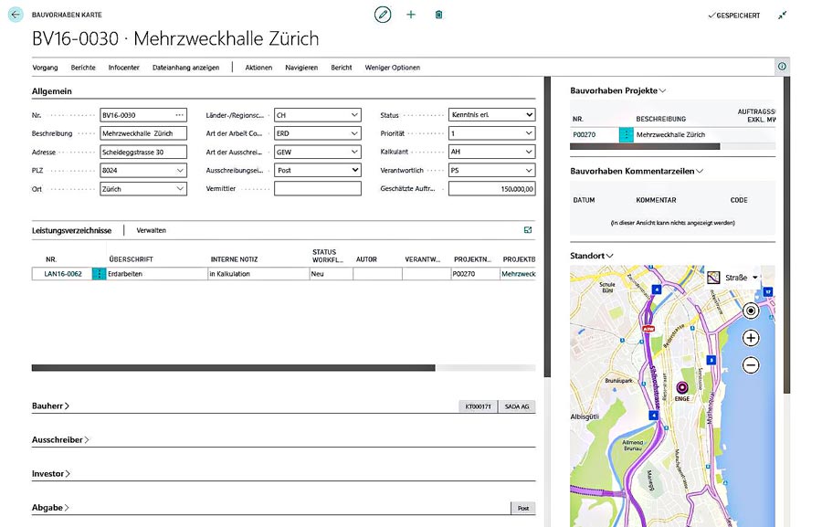Sort by ÜBERSCHRIFT column header
Viewport: 822px width, 527px height.
131,259
